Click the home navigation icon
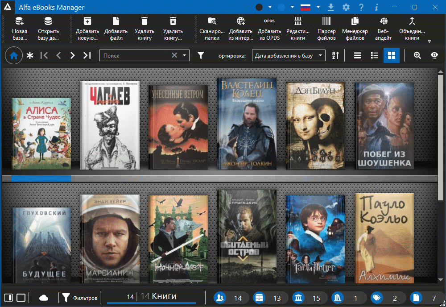 tap(14, 55)
